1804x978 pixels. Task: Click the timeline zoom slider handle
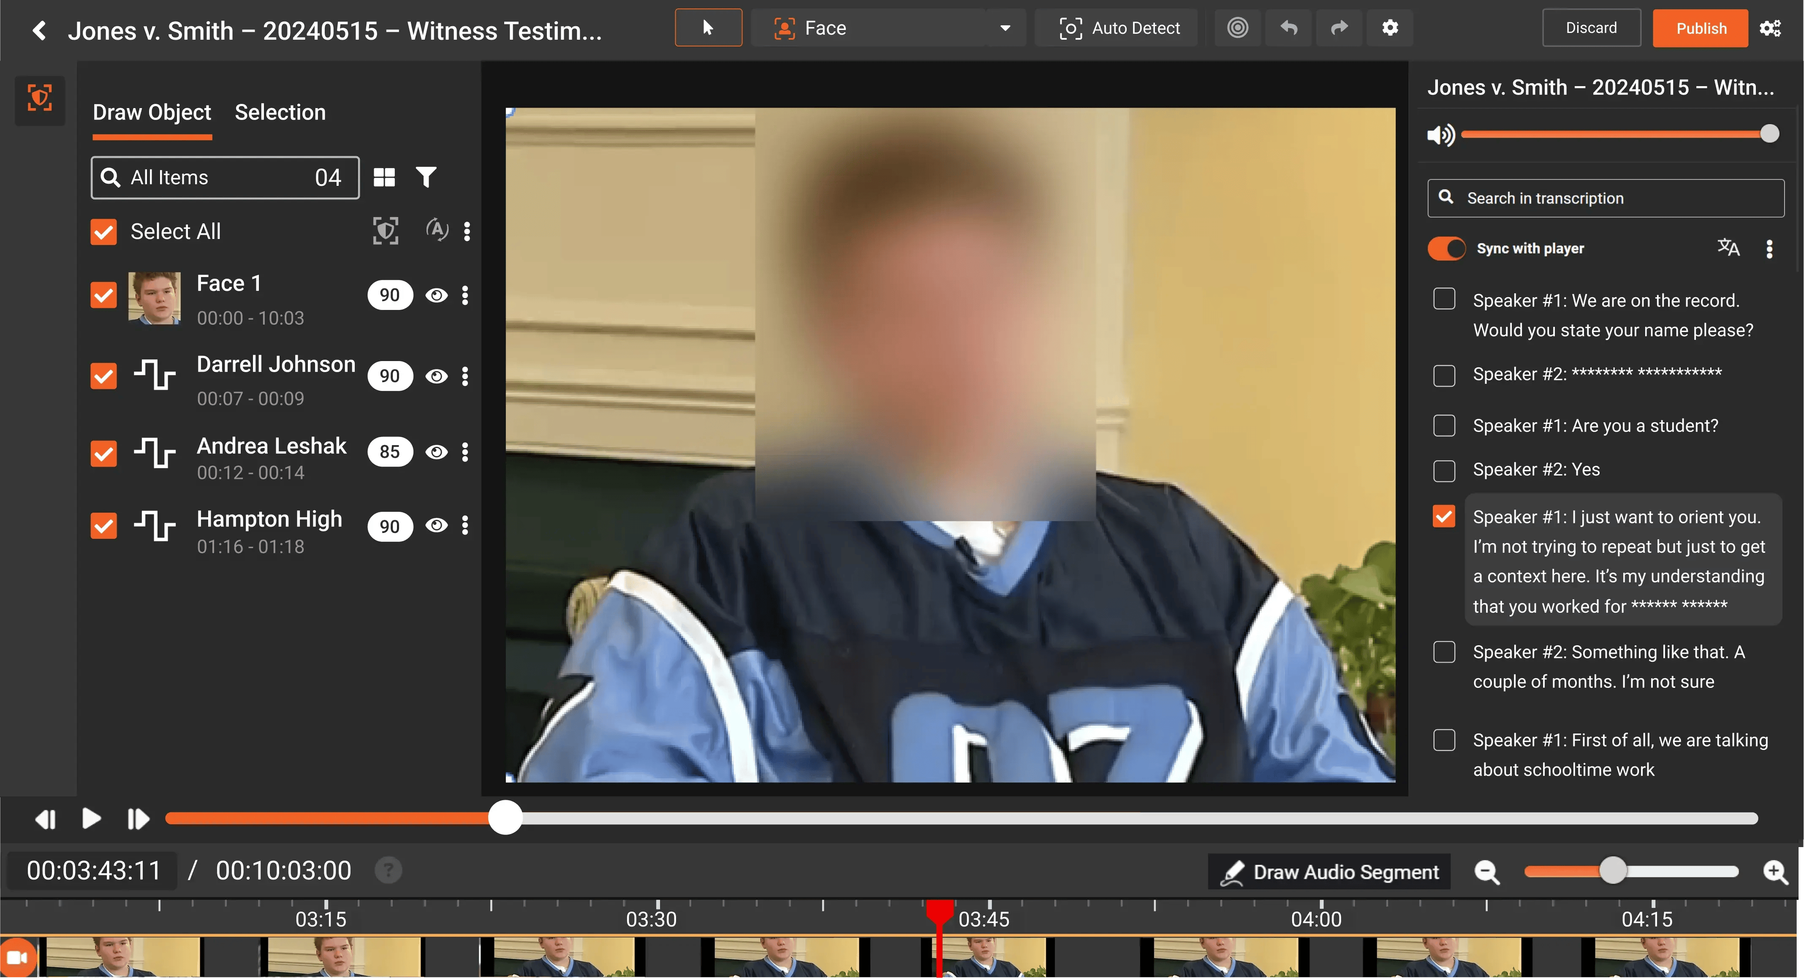1613,871
